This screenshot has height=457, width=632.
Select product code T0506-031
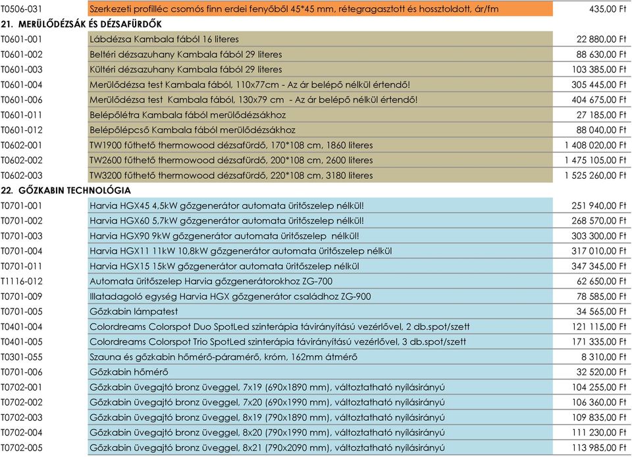click(x=21, y=9)
